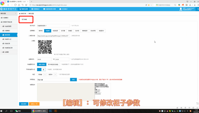The image size is (199, 113).
Task: Click the outline star bookmark icon beside undo
Action: [26, 5]
